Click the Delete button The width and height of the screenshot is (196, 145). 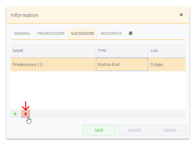click(135, 130)
